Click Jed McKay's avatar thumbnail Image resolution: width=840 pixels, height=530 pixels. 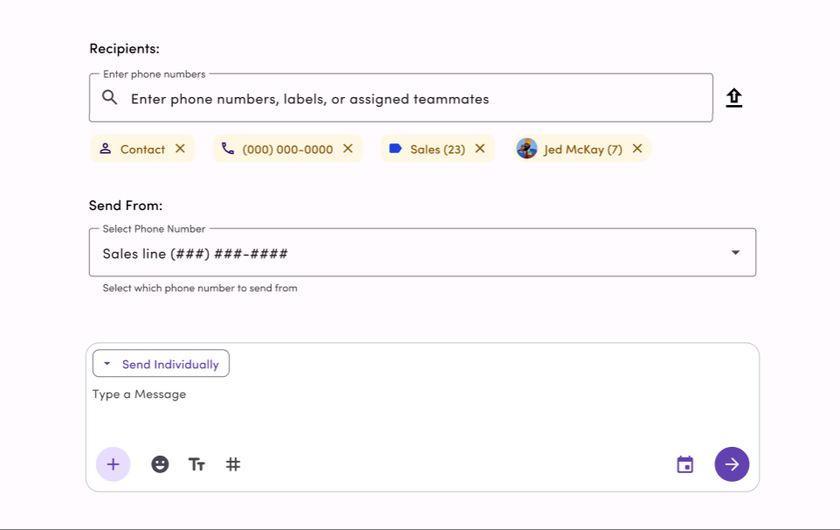click(x=526, y=149)
